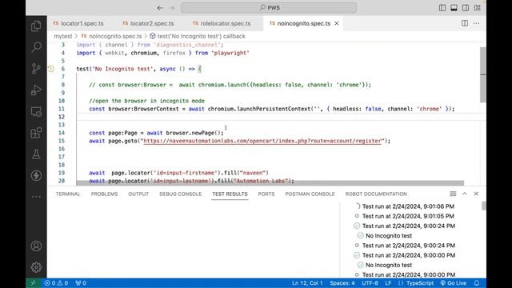Open editor More Actions menu
The width and height of the screenshot is (512, 288).
(477, 23)
